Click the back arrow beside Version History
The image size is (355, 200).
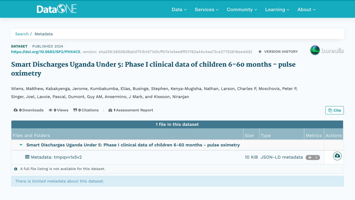(x=260, y=52)
